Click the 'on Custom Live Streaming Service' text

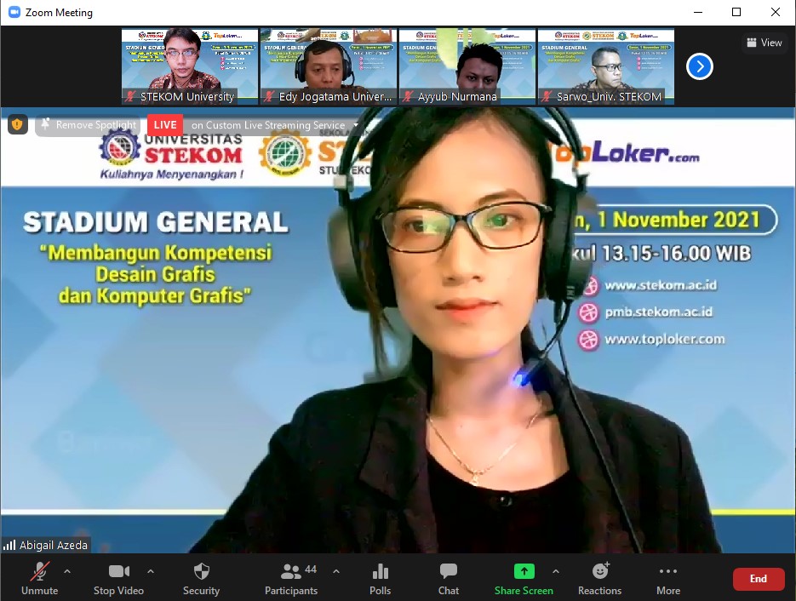click(x=268, y=125)
